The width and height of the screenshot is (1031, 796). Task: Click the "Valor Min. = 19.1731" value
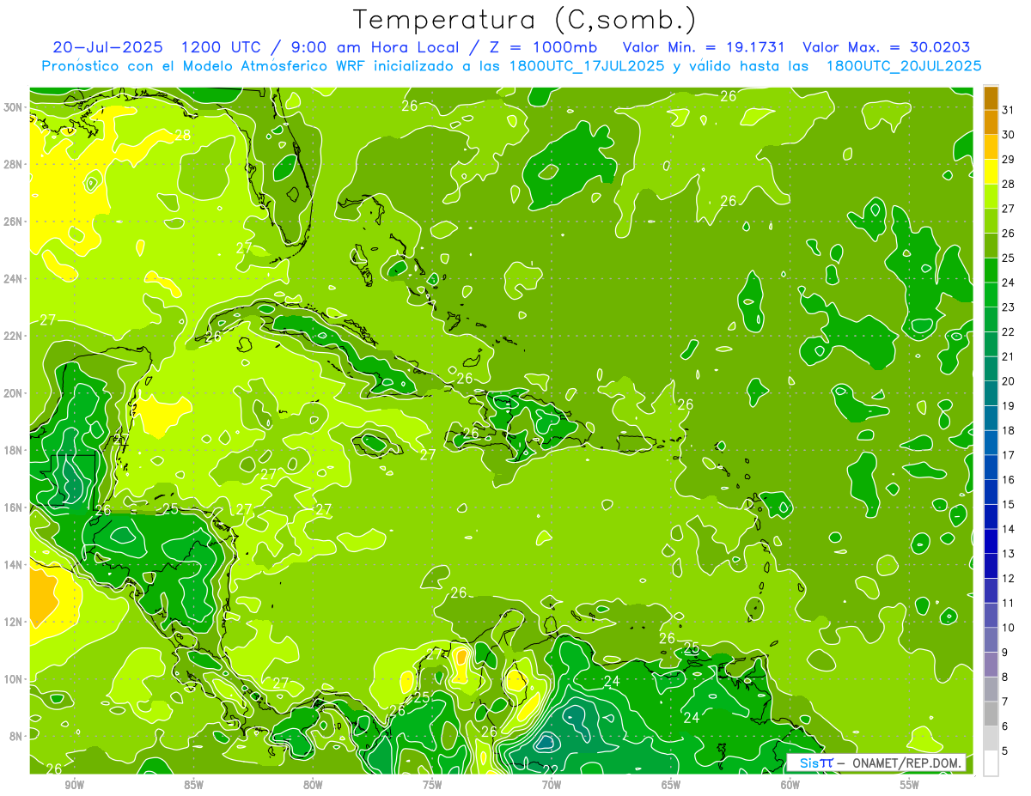(x=705, y=46)
